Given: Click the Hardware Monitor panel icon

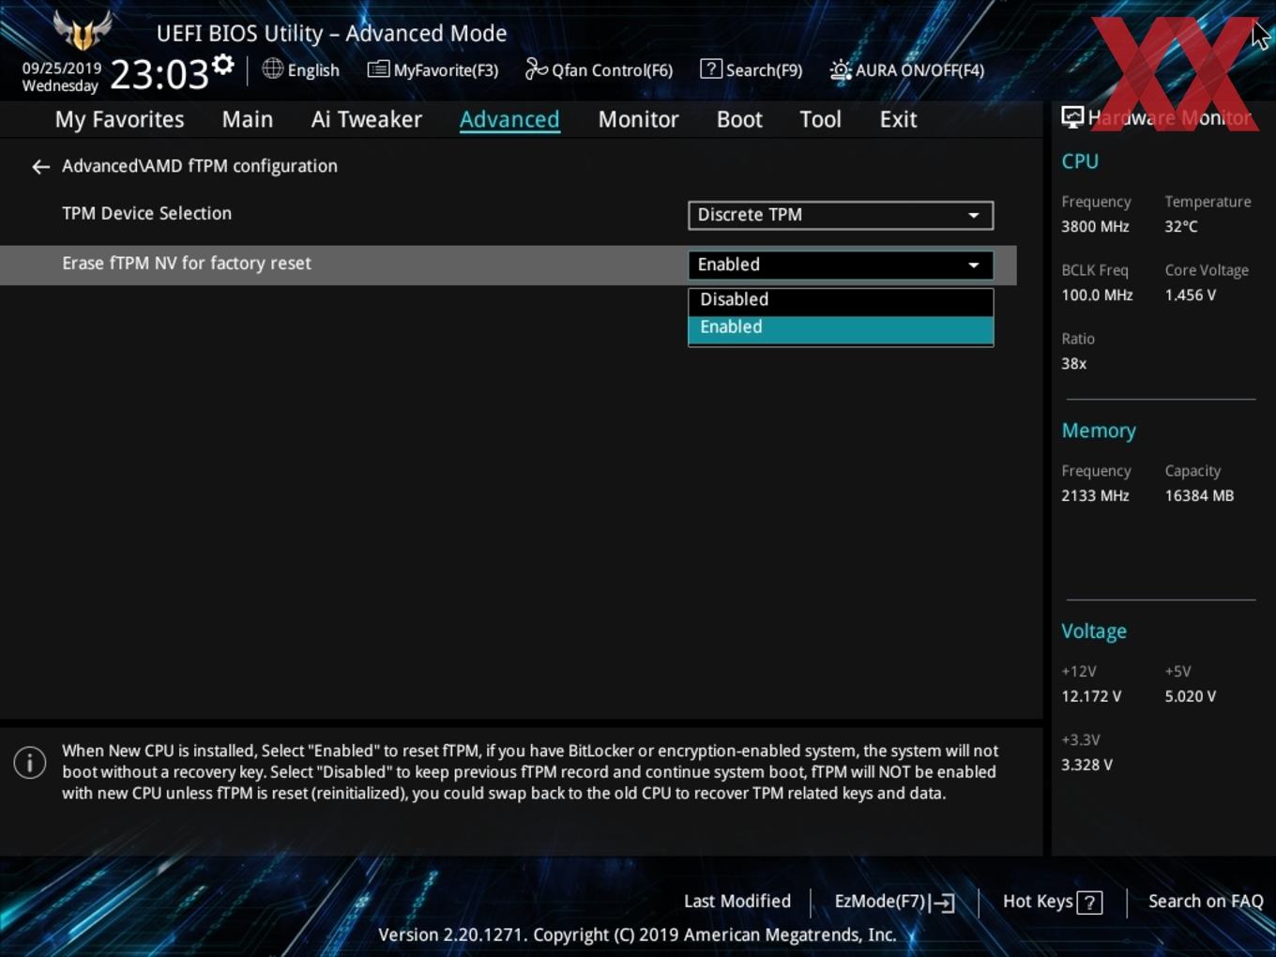Looking at the screenshot, I should coord(1072,117).
